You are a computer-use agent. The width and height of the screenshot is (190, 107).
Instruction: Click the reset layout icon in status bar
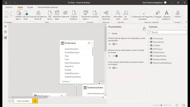tap(177, 105)
